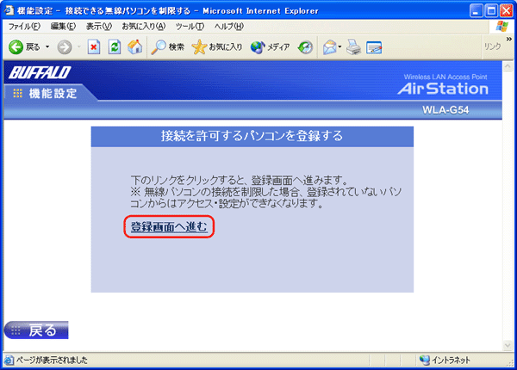Open the ファイル(F) menu
517x370 pixels.
point(24,27)
